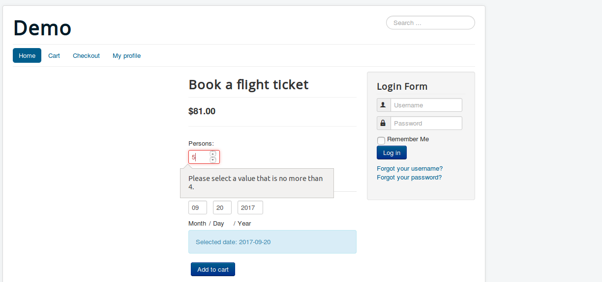Click the user icon beside Username field

pyautogui.click(x=383, y=105)
